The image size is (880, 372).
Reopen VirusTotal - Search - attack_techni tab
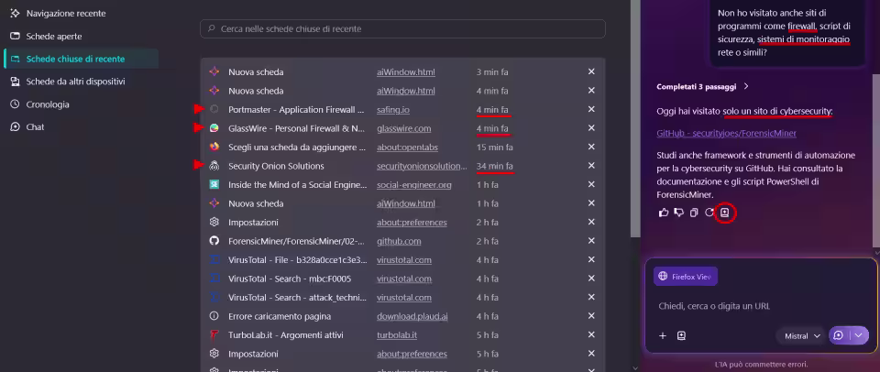tap(297, 298)
